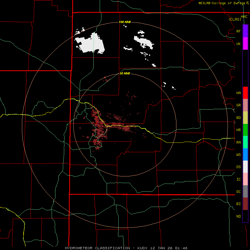The height and width of the screenshot is (250, 250).
Task: Click the HA legend label
Action: pos(238,93)
